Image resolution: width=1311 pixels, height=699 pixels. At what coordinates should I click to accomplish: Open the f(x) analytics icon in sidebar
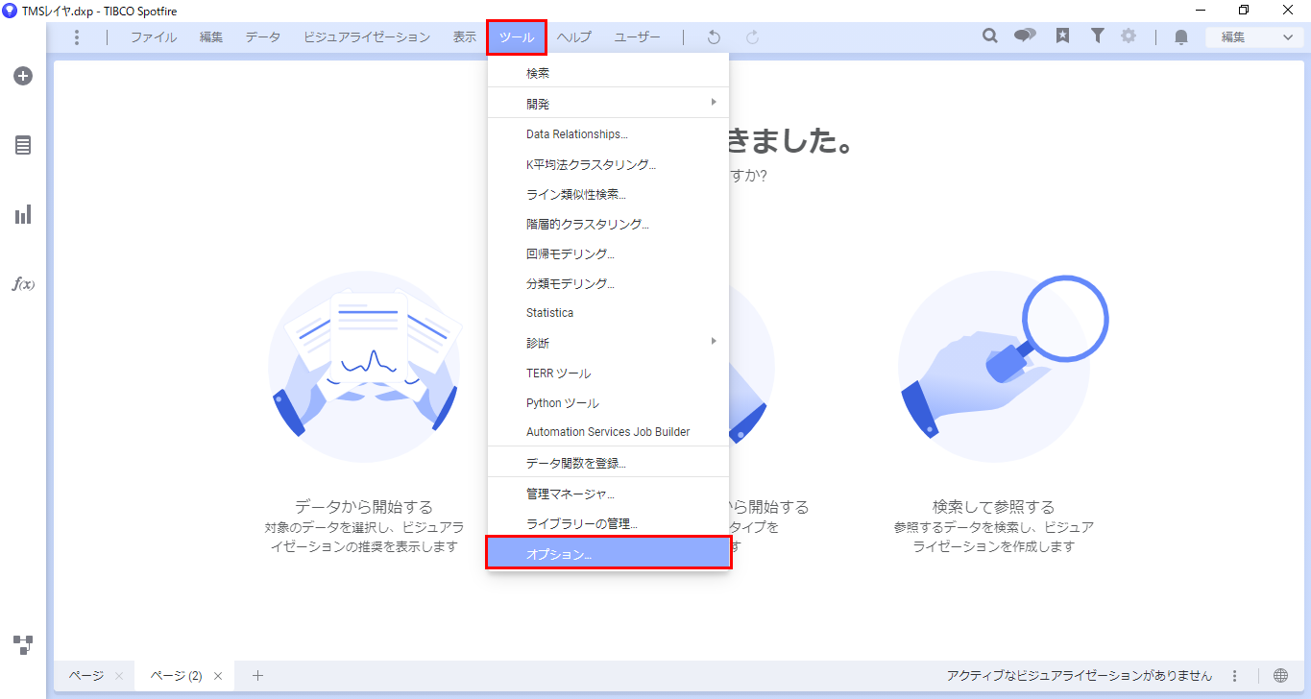[23, 284]
